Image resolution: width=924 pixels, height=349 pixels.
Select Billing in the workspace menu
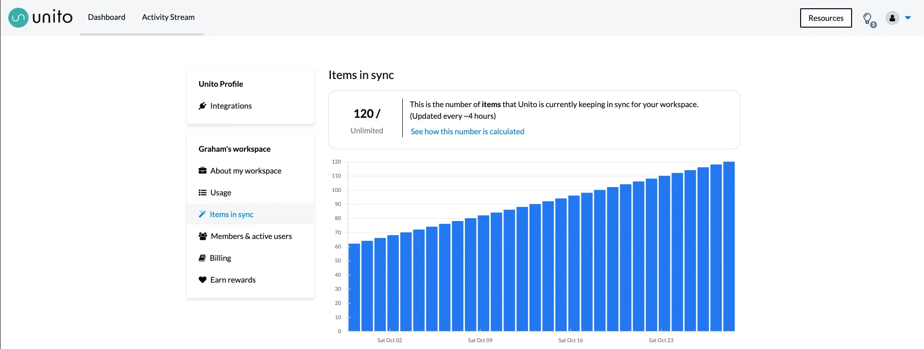click(220, 258)
